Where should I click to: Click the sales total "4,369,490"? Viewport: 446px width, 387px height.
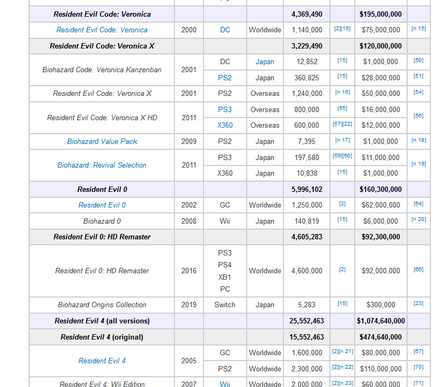307,14
